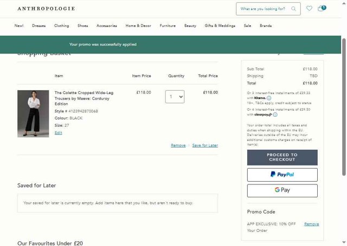Focus the 'What are you looking for?' search field
347x246 pixels.
click(268, 9)
